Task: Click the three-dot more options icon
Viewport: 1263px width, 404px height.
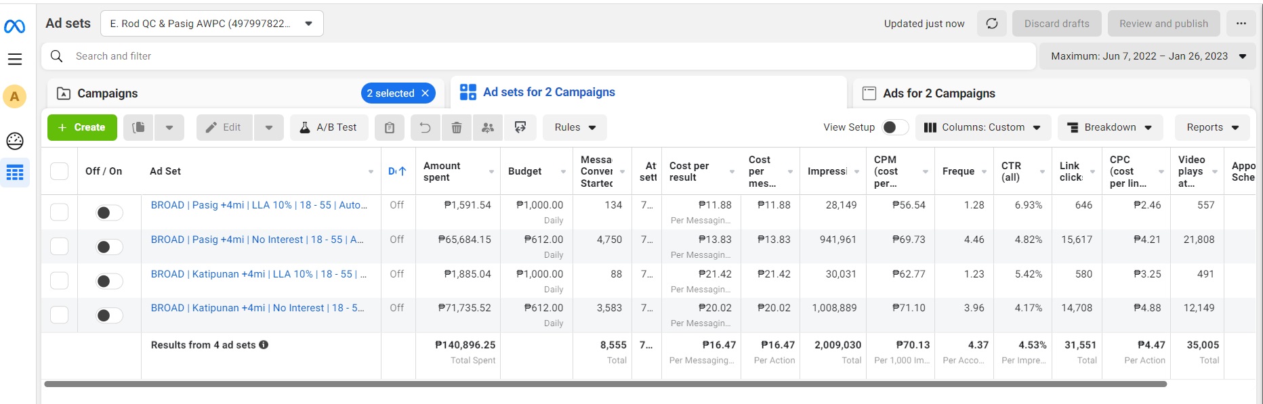Action: click(x=1241, y=24)
